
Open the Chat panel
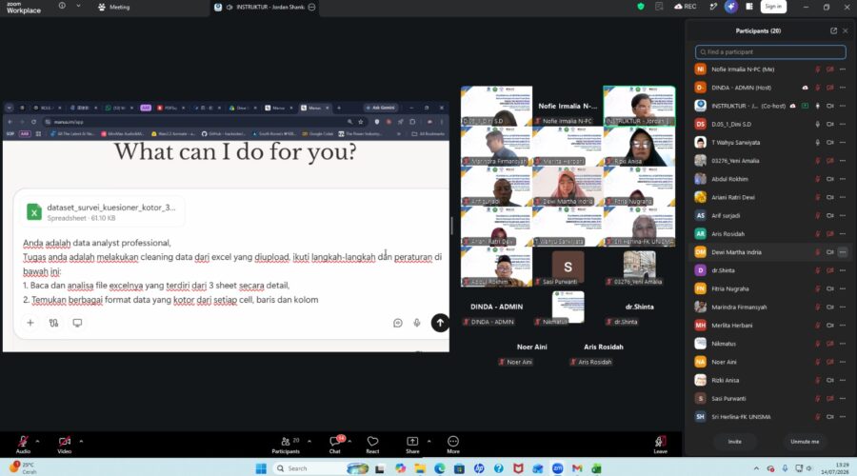(335, 445)
